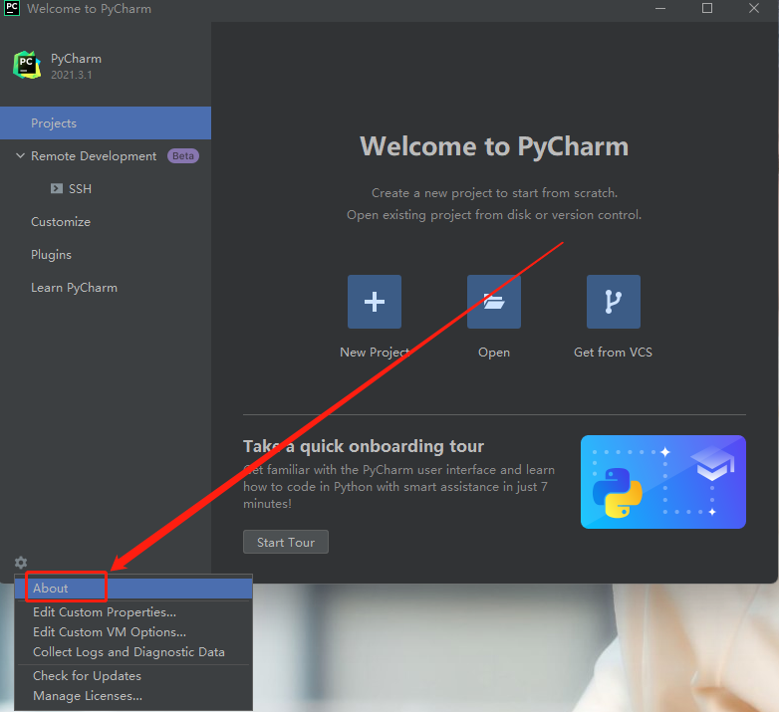Screen dimensions: 779x712
Task: Open the Customize tab
Action: (x=61, y=222)
